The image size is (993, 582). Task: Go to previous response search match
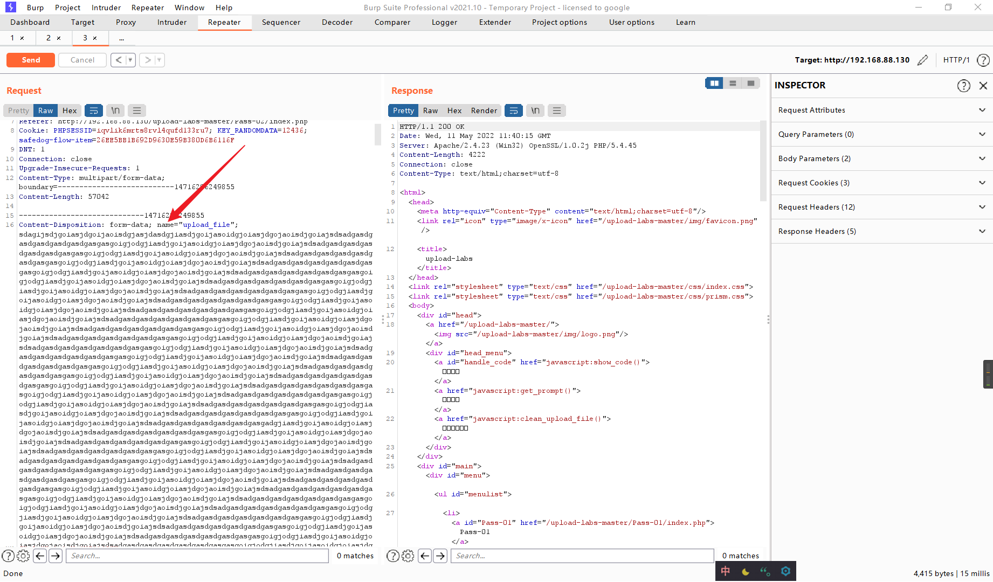425,556
